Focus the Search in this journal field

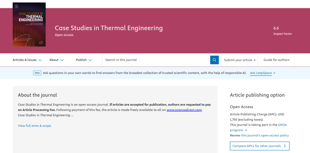click(x=156, y=60)
